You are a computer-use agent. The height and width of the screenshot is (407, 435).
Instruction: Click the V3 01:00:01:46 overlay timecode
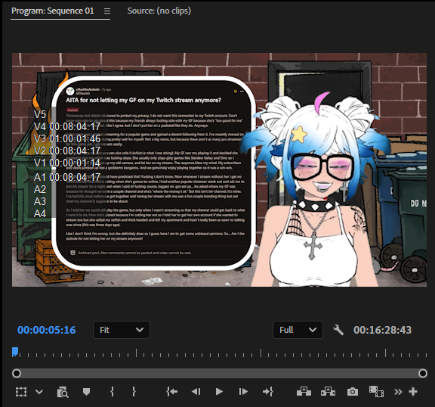[x=67, y=138]
